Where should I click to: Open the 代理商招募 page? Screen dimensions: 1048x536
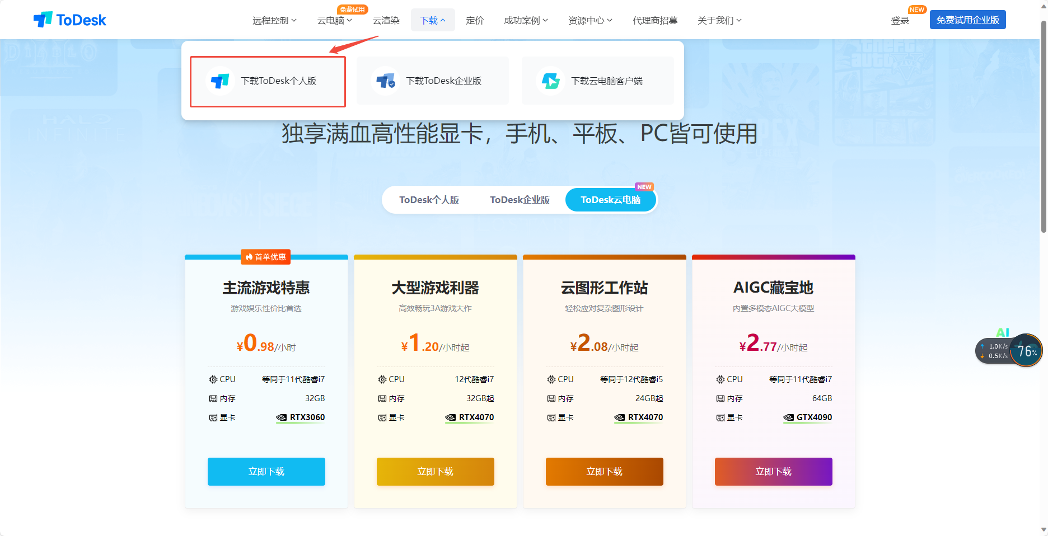pyautogui.click(x=655, y=20)
